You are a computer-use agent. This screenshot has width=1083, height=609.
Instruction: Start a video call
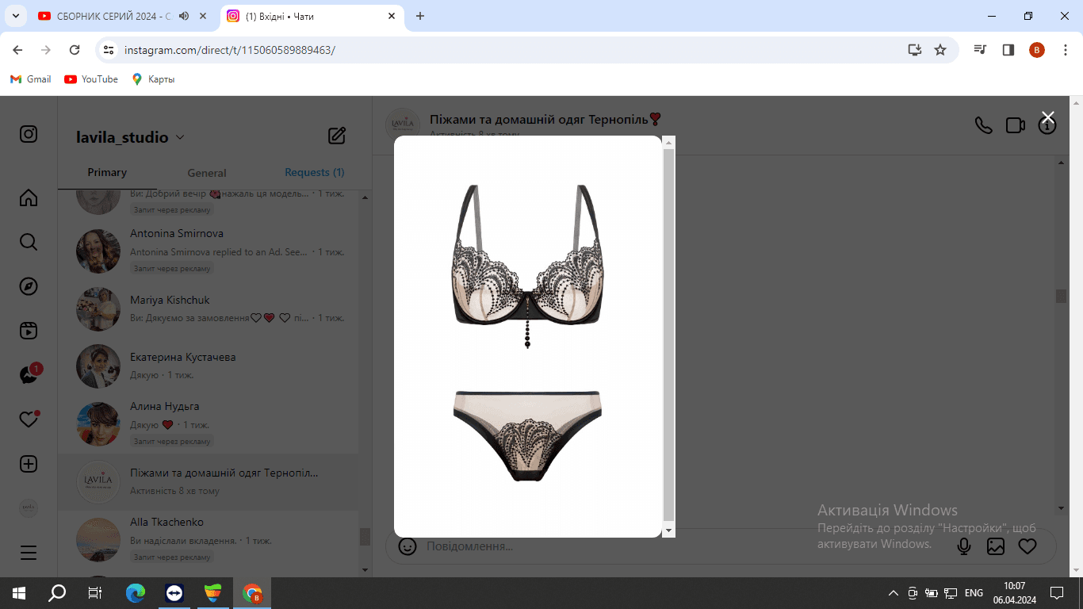tap(1015, 125)
